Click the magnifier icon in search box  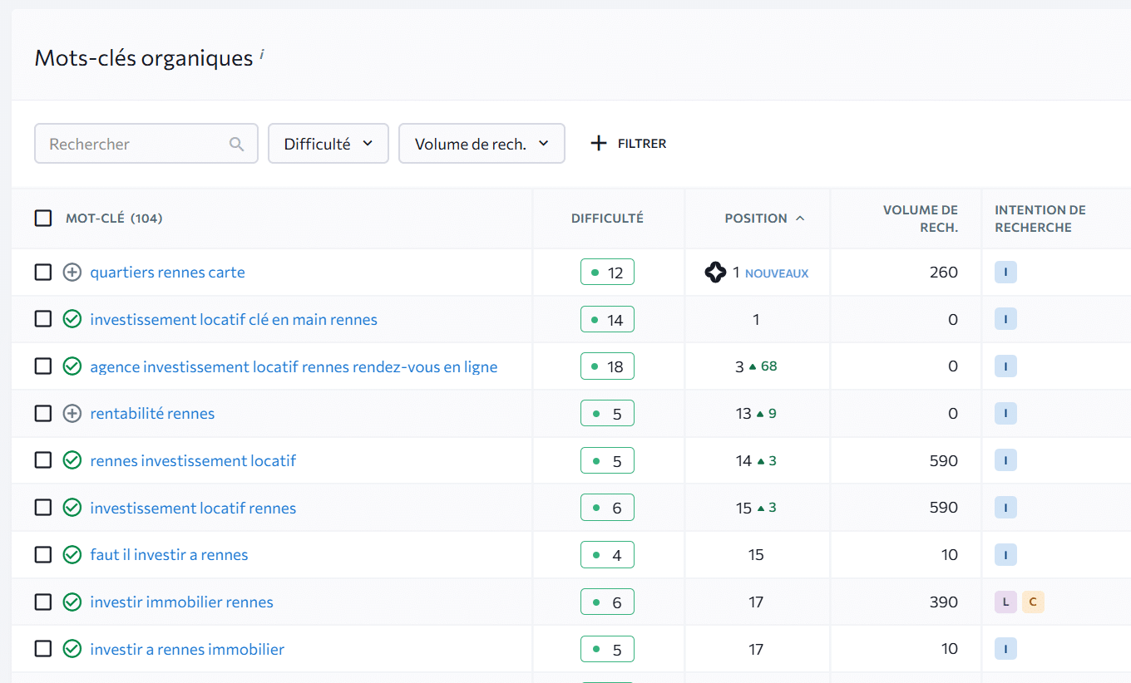[237, 144]
